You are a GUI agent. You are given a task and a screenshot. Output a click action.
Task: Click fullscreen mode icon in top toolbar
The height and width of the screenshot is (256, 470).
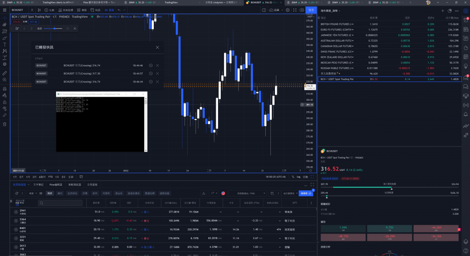(294, 10)
